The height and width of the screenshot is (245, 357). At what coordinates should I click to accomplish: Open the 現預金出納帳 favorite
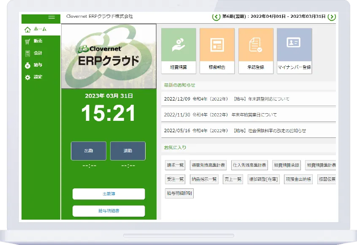click(298, 180)
